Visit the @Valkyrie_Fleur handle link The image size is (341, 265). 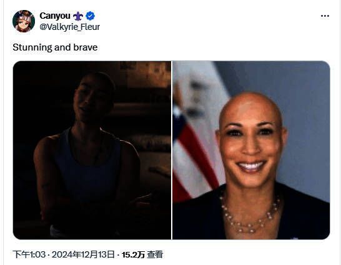tap(69, 27)
